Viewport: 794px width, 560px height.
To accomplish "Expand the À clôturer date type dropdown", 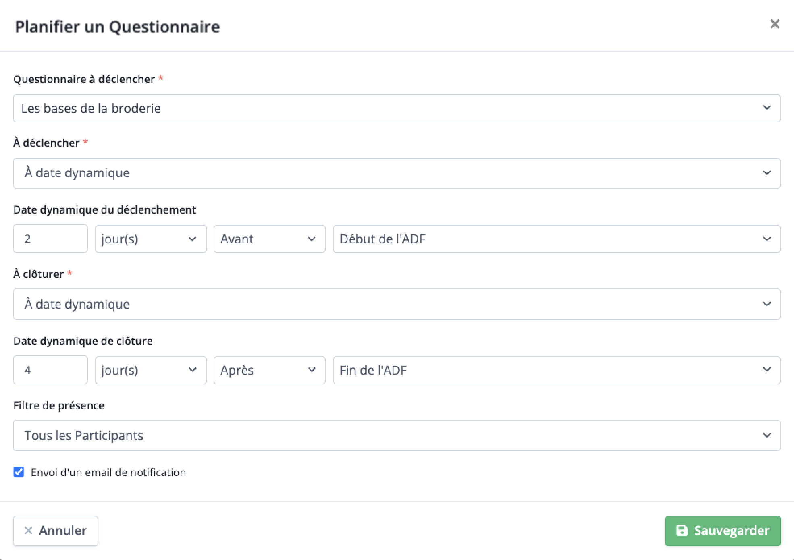I will click(x=397, y=304).
